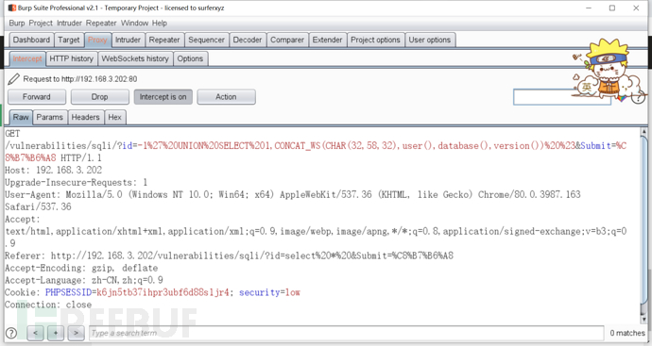
Task: Click the empty text box near top right
Action: pos(562,97)
